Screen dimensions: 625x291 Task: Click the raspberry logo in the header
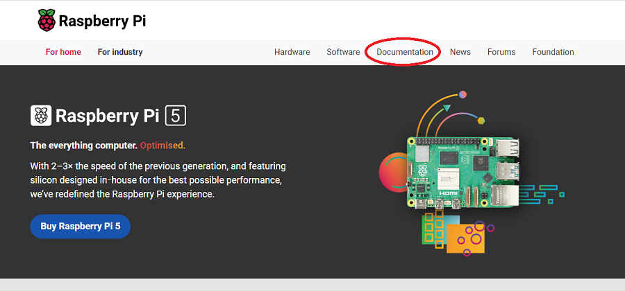[47, 21]
